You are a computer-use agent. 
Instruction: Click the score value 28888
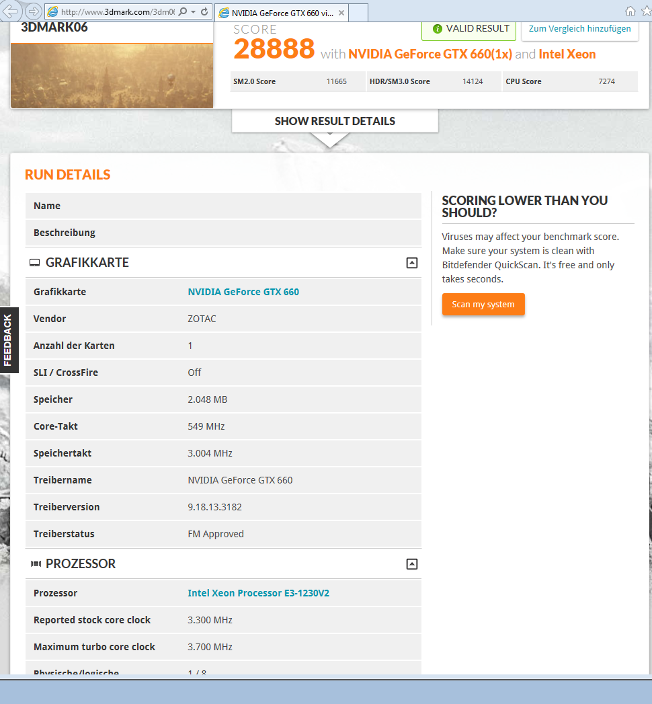coord(274,49)
